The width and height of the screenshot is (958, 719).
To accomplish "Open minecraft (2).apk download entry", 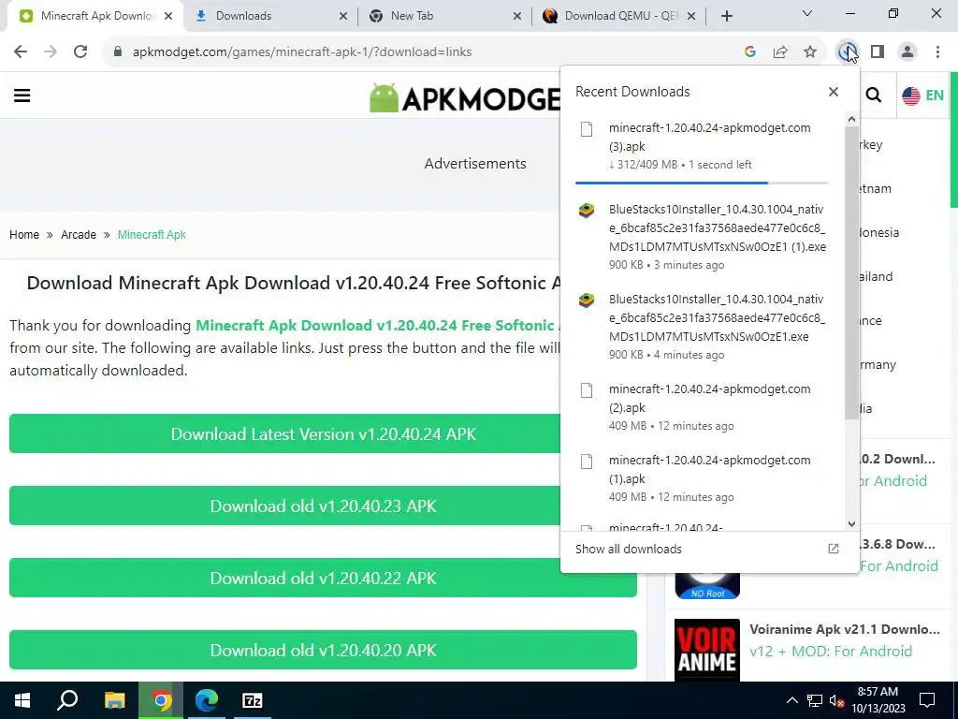I will coord(702,407).
